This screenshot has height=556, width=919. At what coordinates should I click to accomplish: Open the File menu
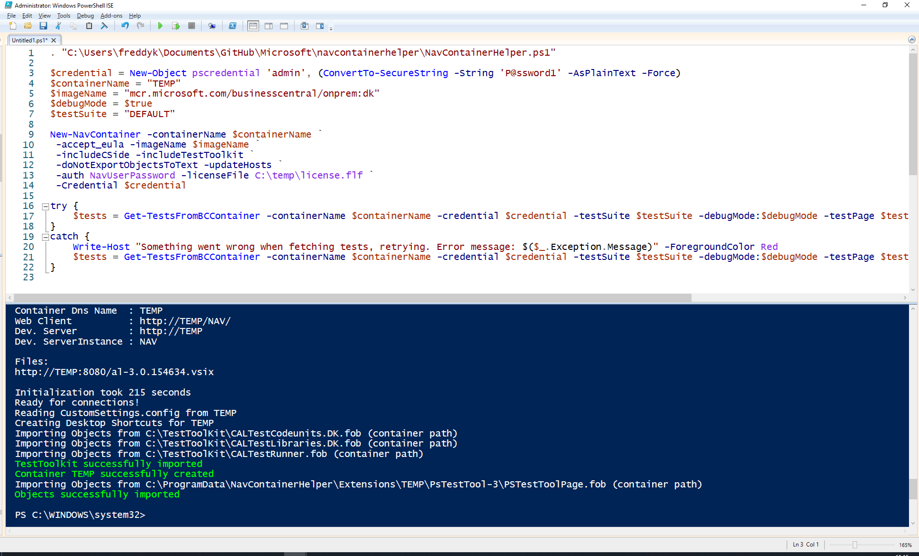pos(11,16)
